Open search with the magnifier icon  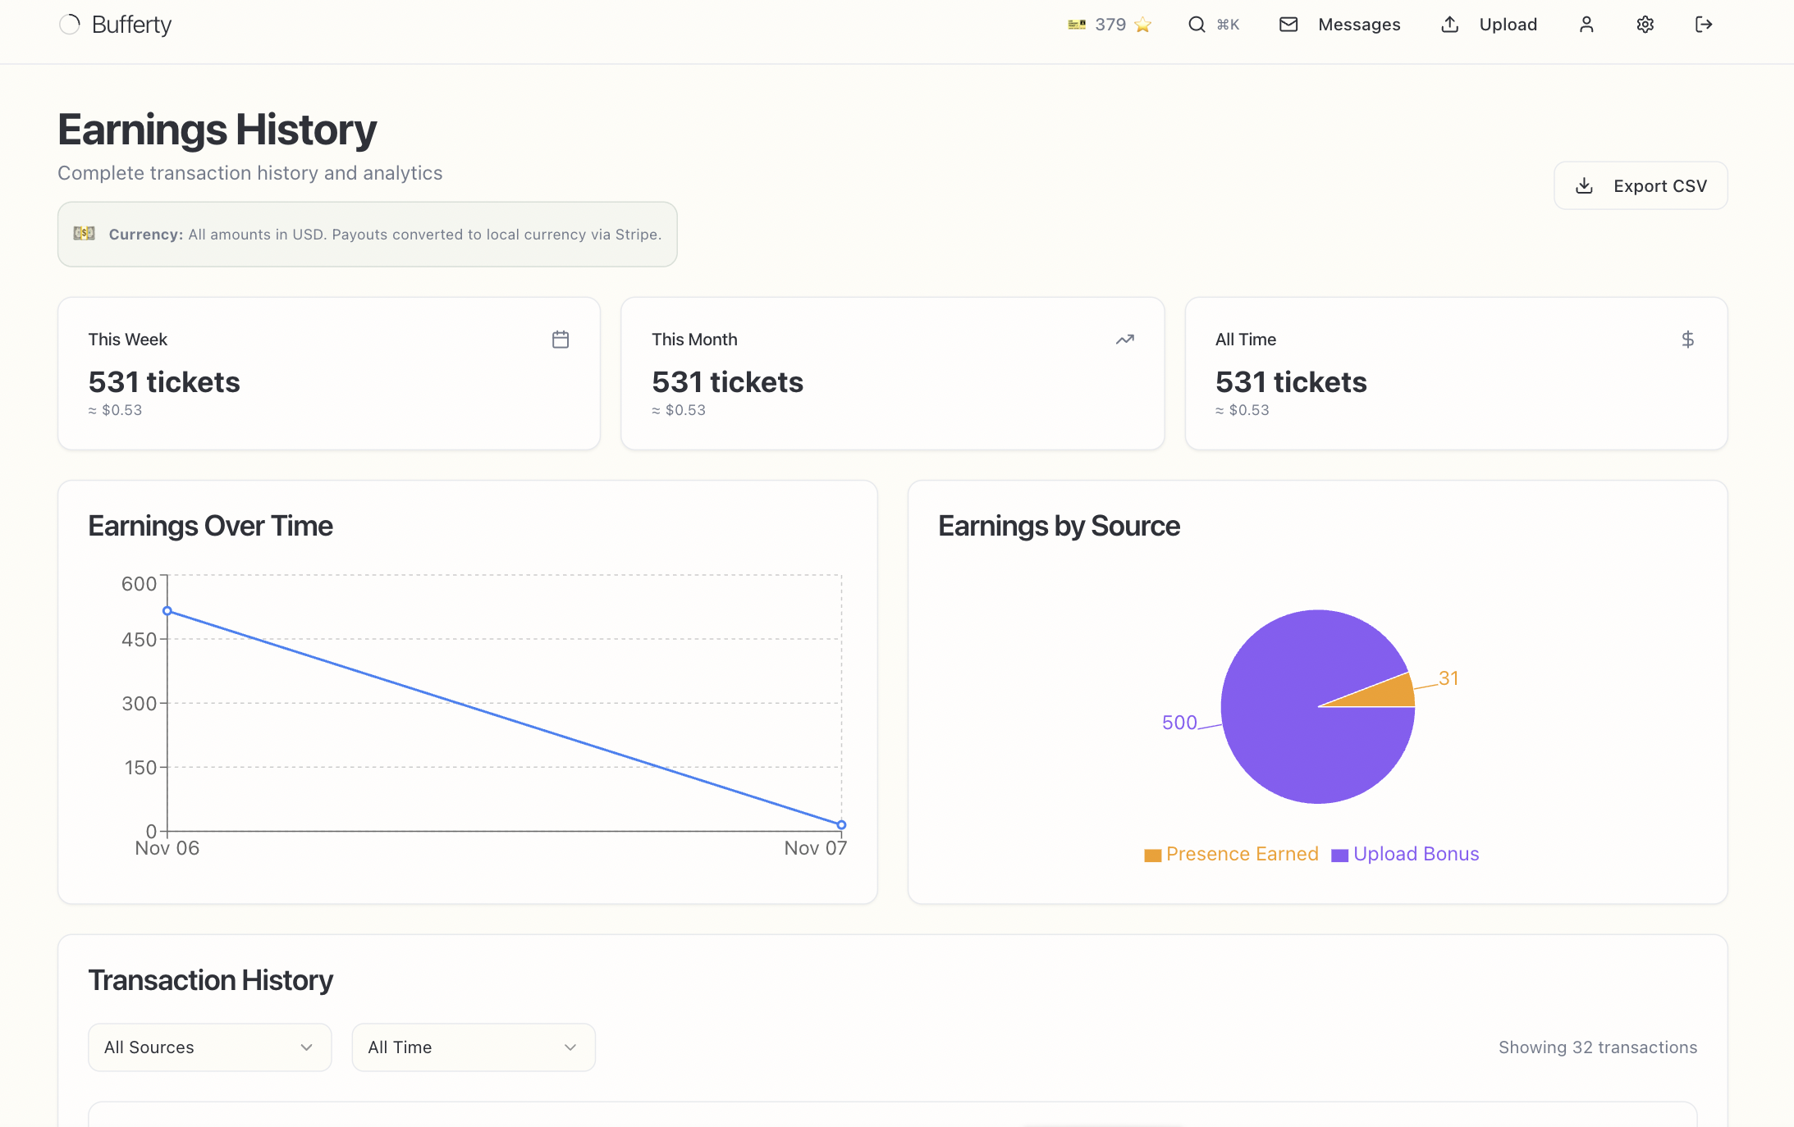[1197, 24]
